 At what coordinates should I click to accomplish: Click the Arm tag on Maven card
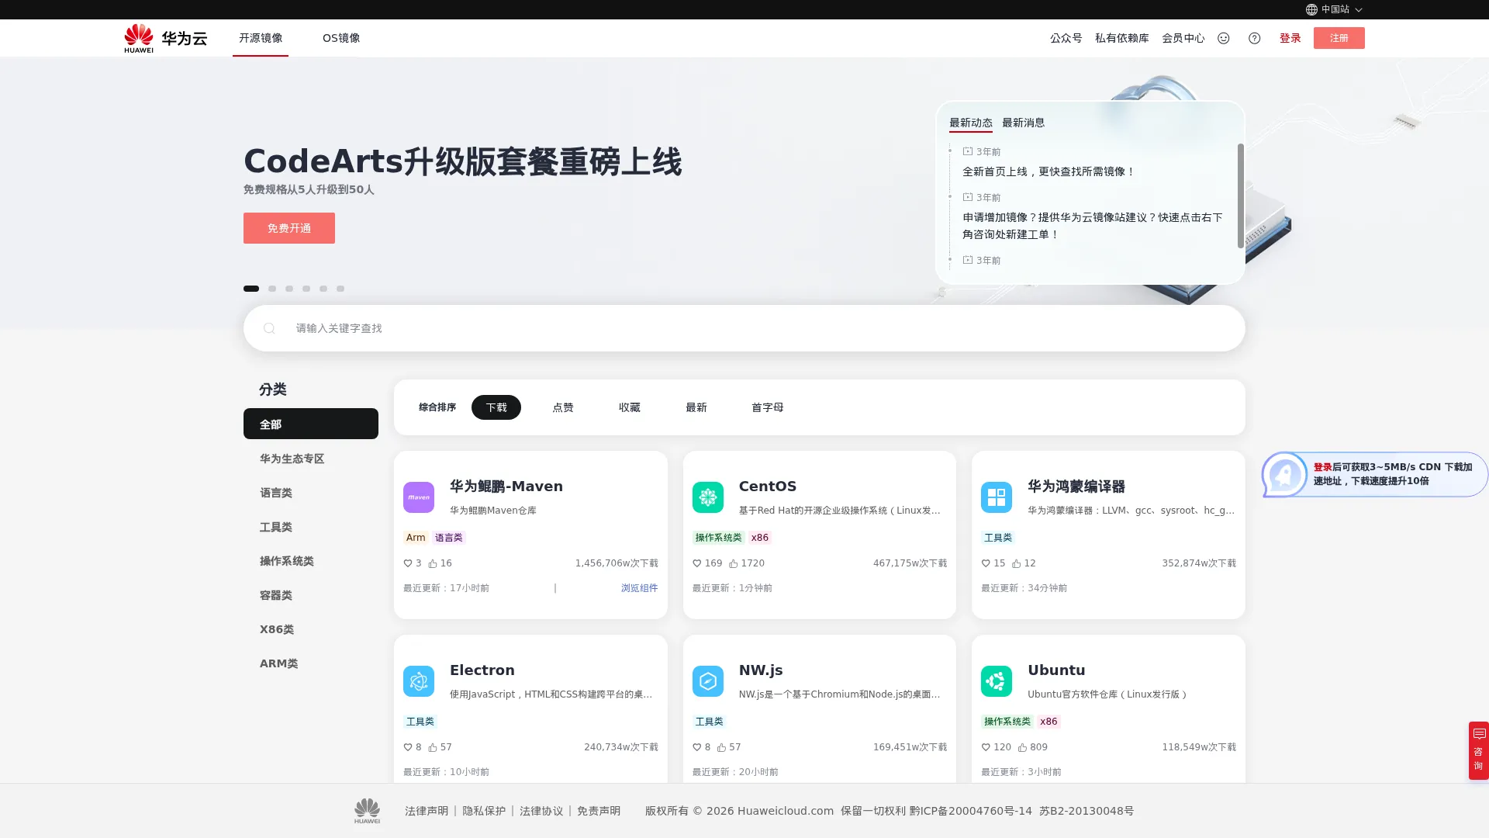pos(416,538)
